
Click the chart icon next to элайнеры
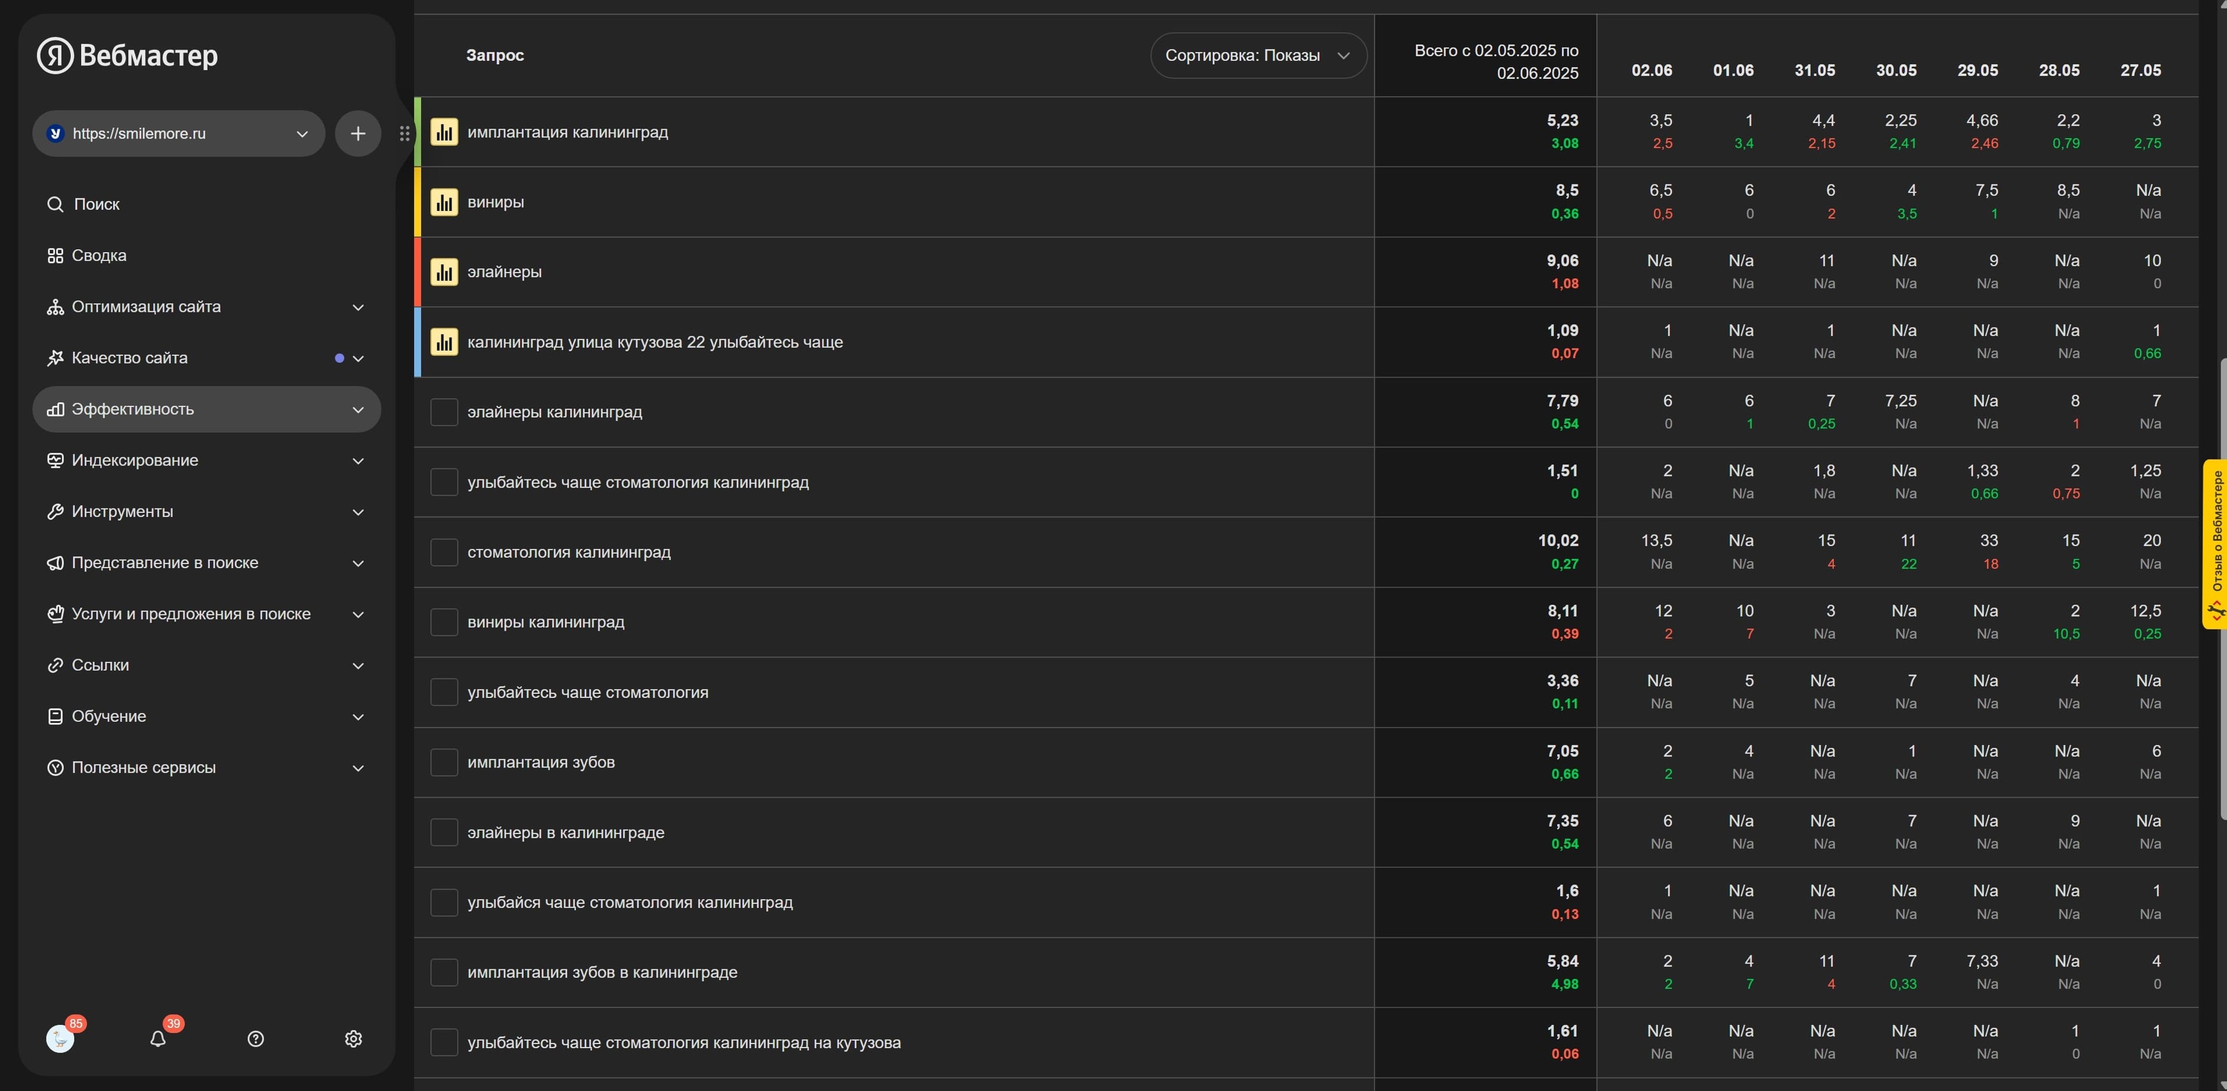[x=444, y=272]
